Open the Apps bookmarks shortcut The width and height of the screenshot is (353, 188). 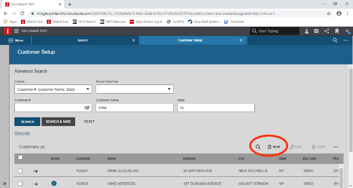coord(10,22)
